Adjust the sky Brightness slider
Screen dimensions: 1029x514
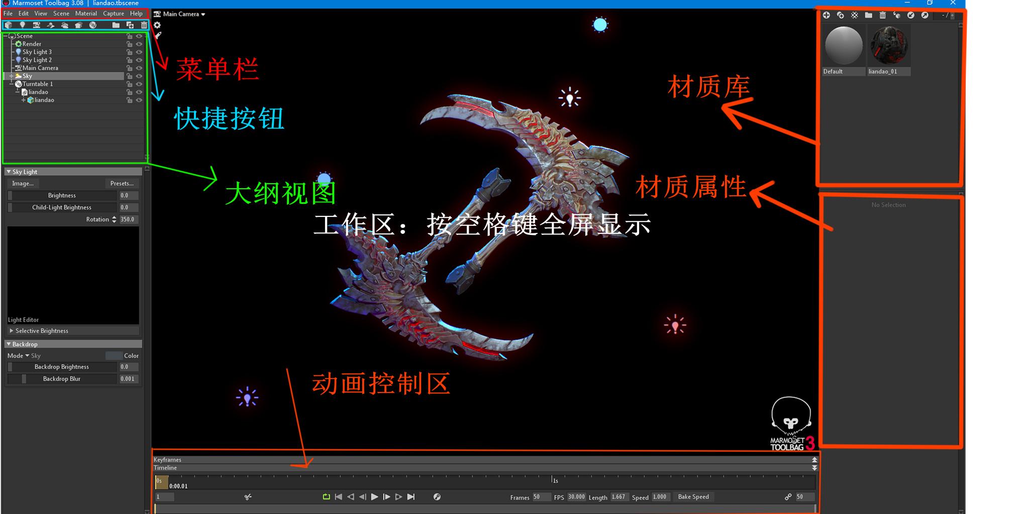tap(62, 196)
